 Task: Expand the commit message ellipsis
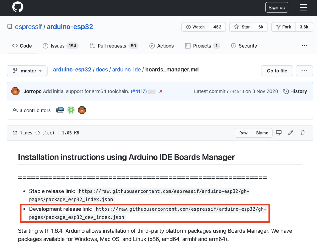[152, 91]
